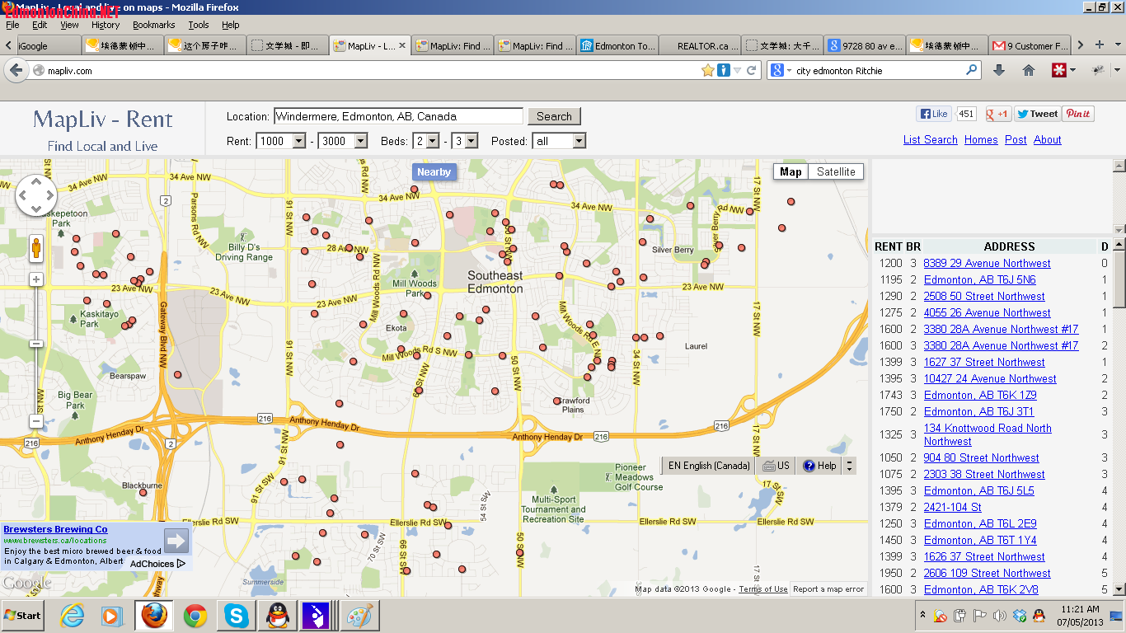Click the Start button
Screen dimensions: 1126x633
[23, 616]
